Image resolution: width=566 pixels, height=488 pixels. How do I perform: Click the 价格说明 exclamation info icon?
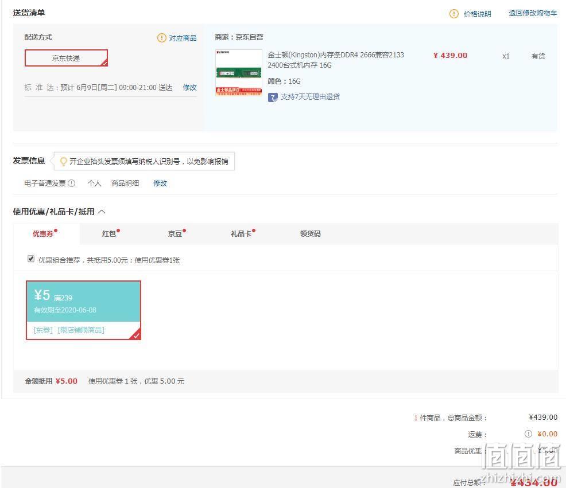tap(453, 14)
